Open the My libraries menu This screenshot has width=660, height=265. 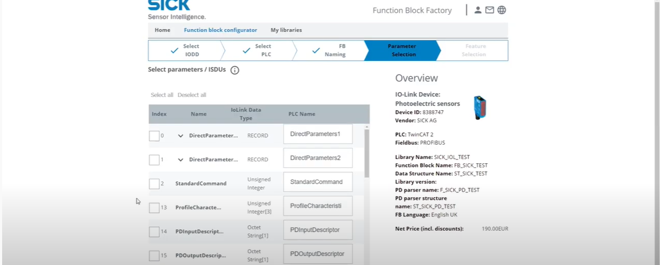(286, 30)
